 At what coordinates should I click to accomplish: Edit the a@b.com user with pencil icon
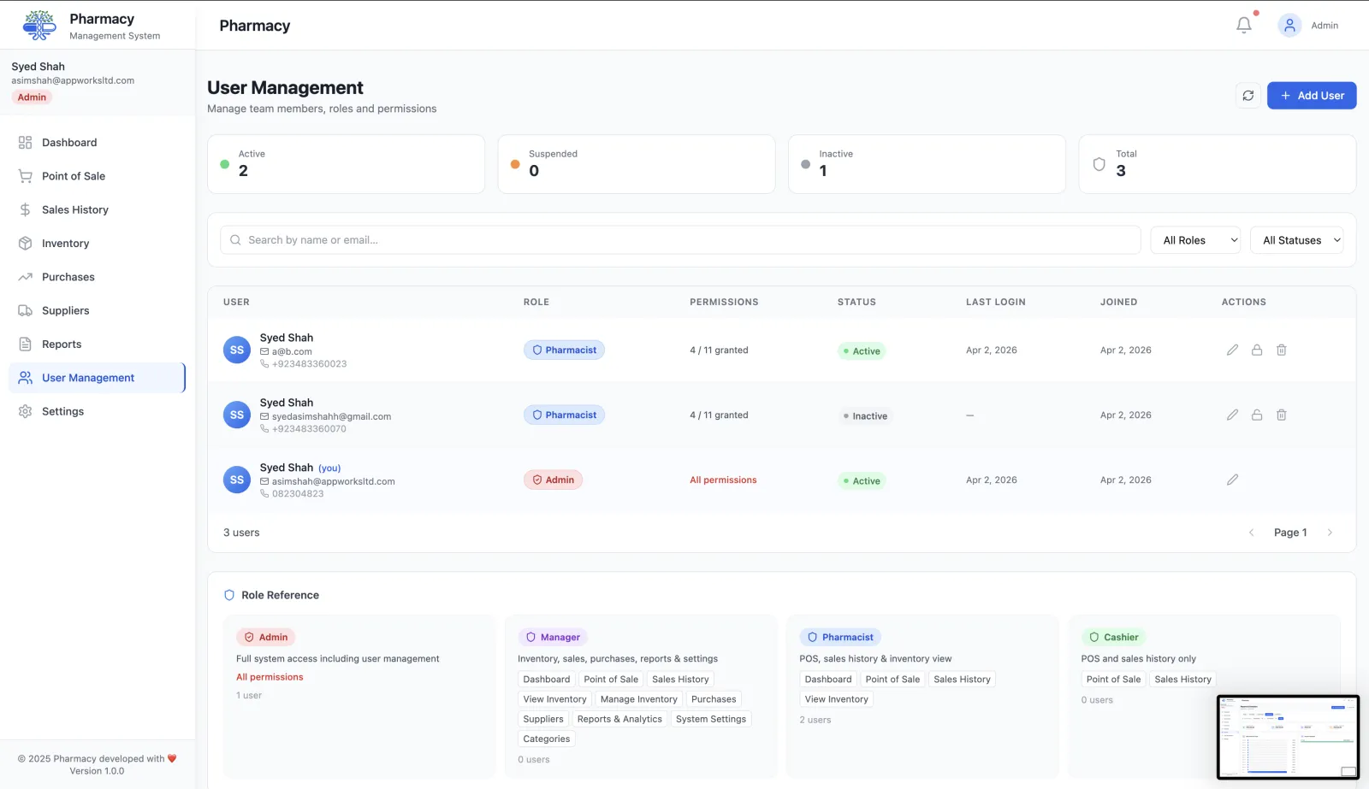pos(1232,350)
